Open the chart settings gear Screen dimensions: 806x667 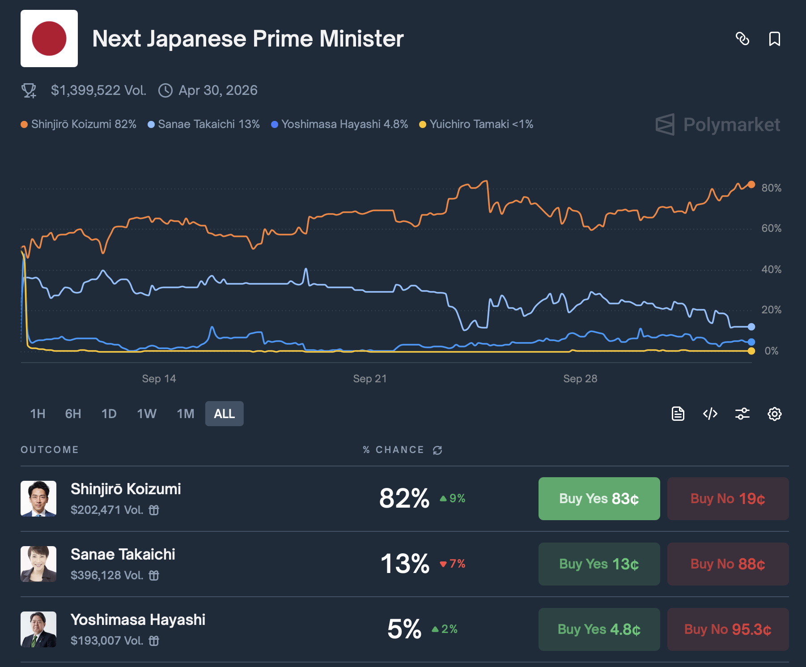(x=775, y=414)
